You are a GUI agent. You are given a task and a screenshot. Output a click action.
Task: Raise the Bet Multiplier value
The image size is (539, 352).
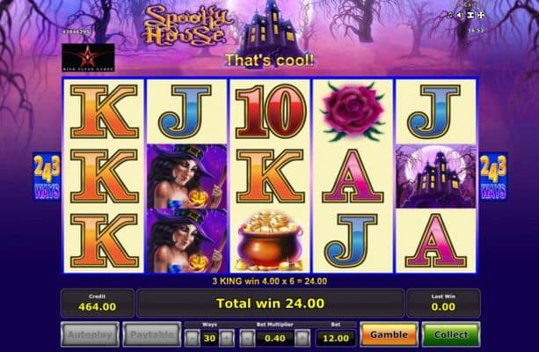[x=302, y=338]
